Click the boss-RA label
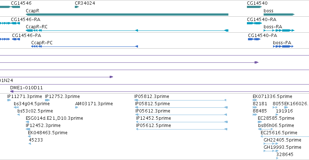The image size is (309, 160). click(x=273, y=27)
